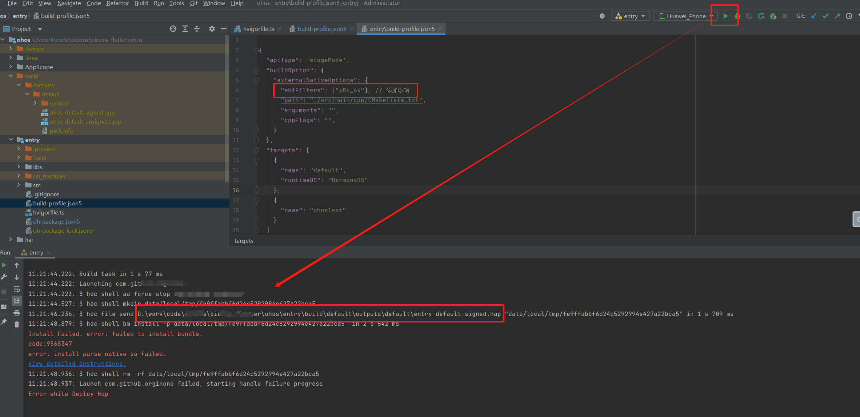The image size is (860, 417).
Task: Collapse the build folder at root
Action: point(11,76)
